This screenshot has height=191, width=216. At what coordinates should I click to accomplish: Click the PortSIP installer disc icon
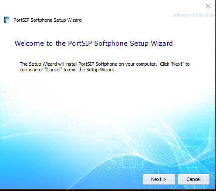[7, 20]
